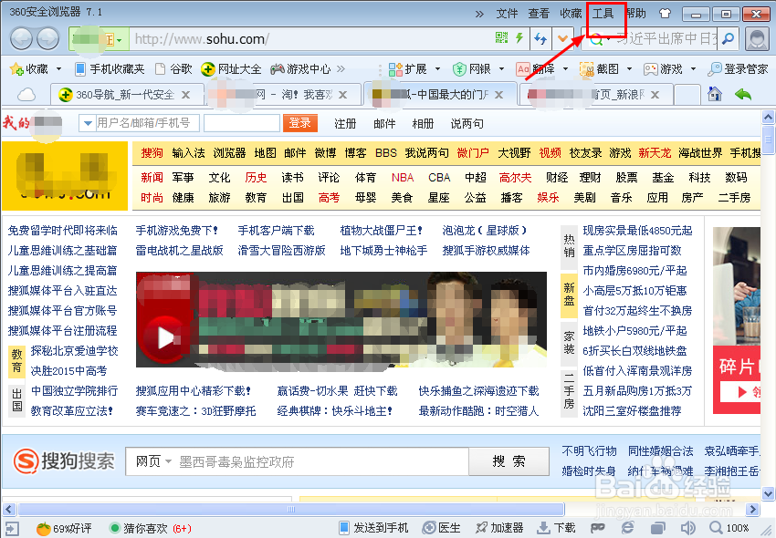Open the 下载 download manager
The height and width of the screenshot is (538, 776).
coord(556,528)
